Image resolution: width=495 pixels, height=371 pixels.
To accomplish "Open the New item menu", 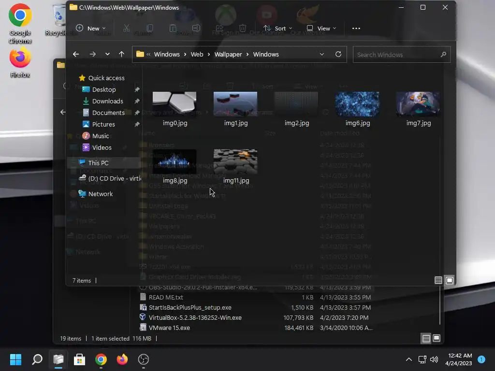I will [90, 29].
